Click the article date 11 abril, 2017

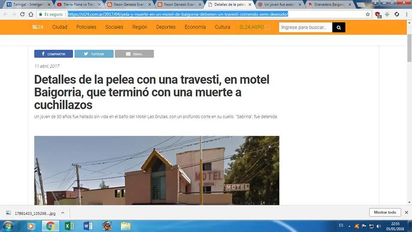[x=47, y=66]
